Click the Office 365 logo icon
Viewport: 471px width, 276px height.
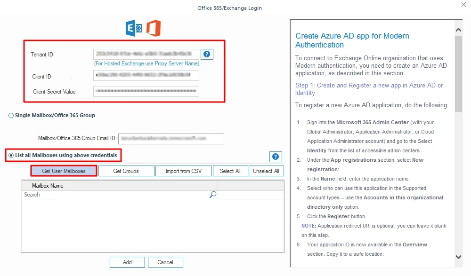154,28
